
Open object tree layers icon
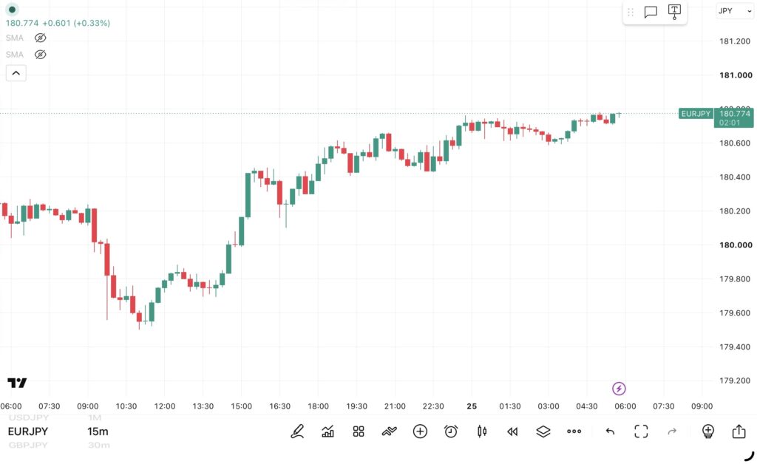tap(543, 431)
